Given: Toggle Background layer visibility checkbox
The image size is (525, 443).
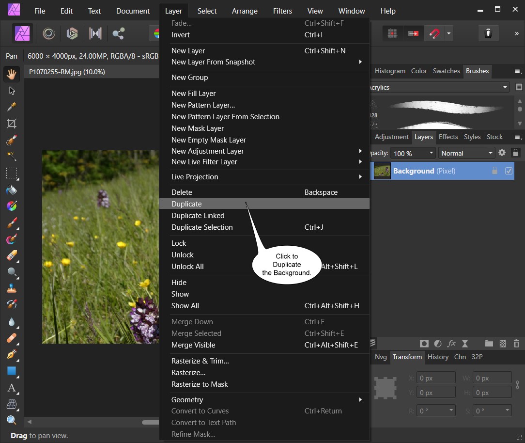Looking at the screenshot, I should click(x=509, y=171).
